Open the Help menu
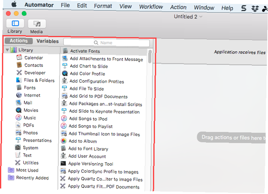The width and height of the screenshot is (268, 194). pos(227,8)
